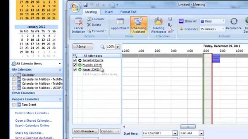Check first Calendar in Mailbox - TechDe box
Image resolution: width=248 pixels, height=139 pixels.
pyautogui.click(x=14, y=79)
